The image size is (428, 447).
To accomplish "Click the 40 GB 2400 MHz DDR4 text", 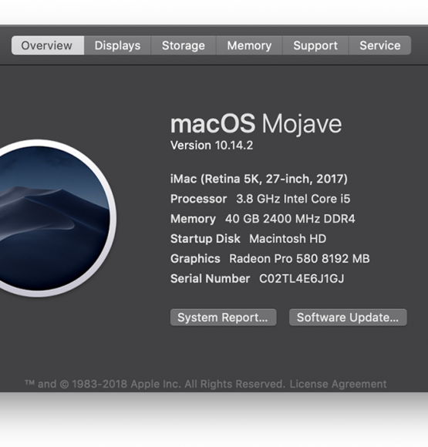I will (x=290, y=219).
